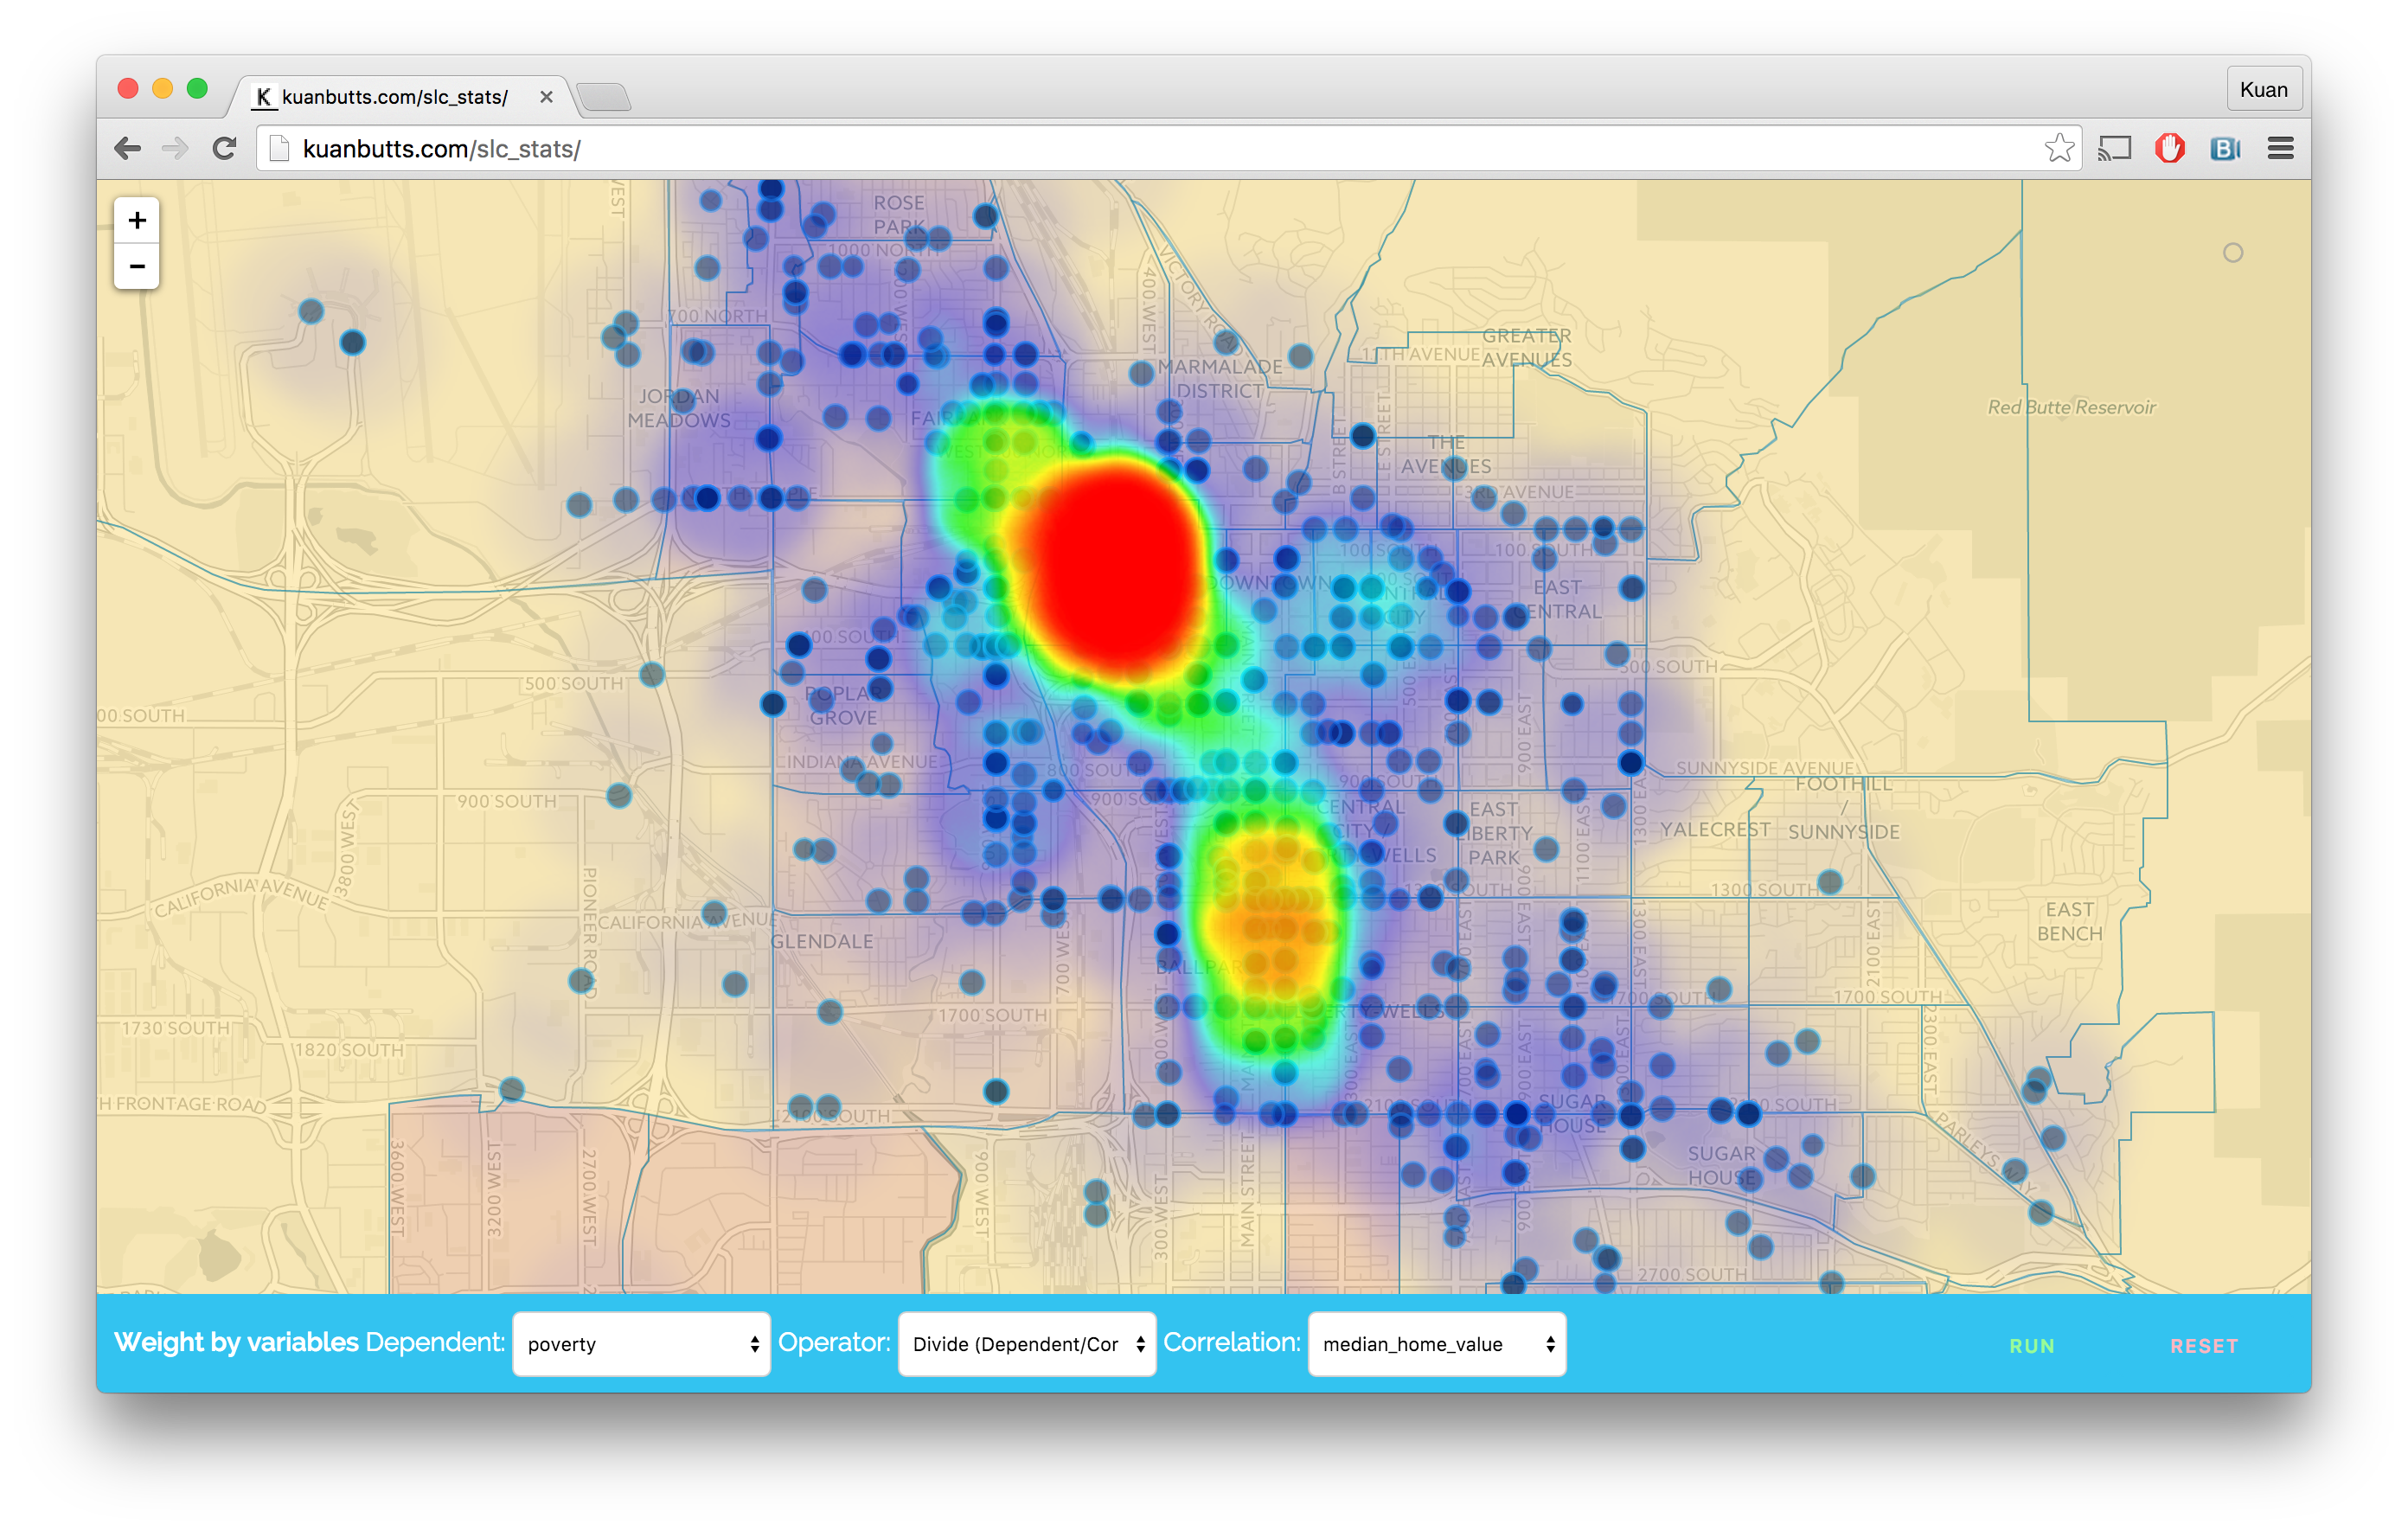Zoom out of the map

[x=137, y=266]
